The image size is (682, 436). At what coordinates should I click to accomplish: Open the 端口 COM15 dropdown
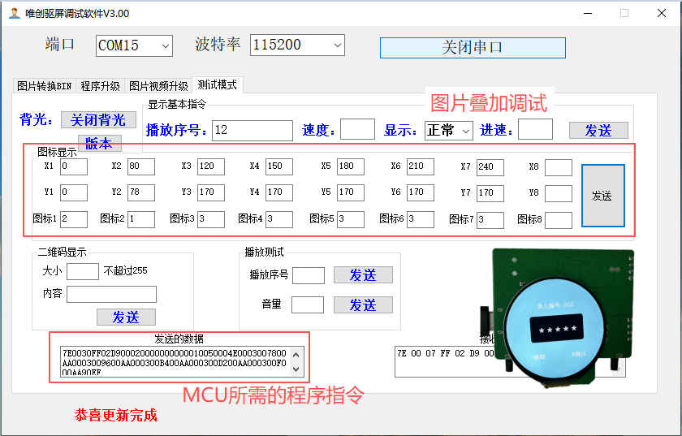(x=134, y=45)
